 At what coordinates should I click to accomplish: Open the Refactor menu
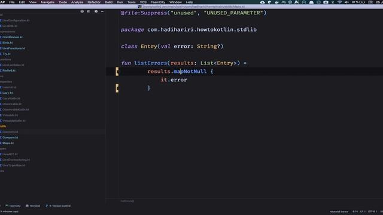tap(94, 2)
